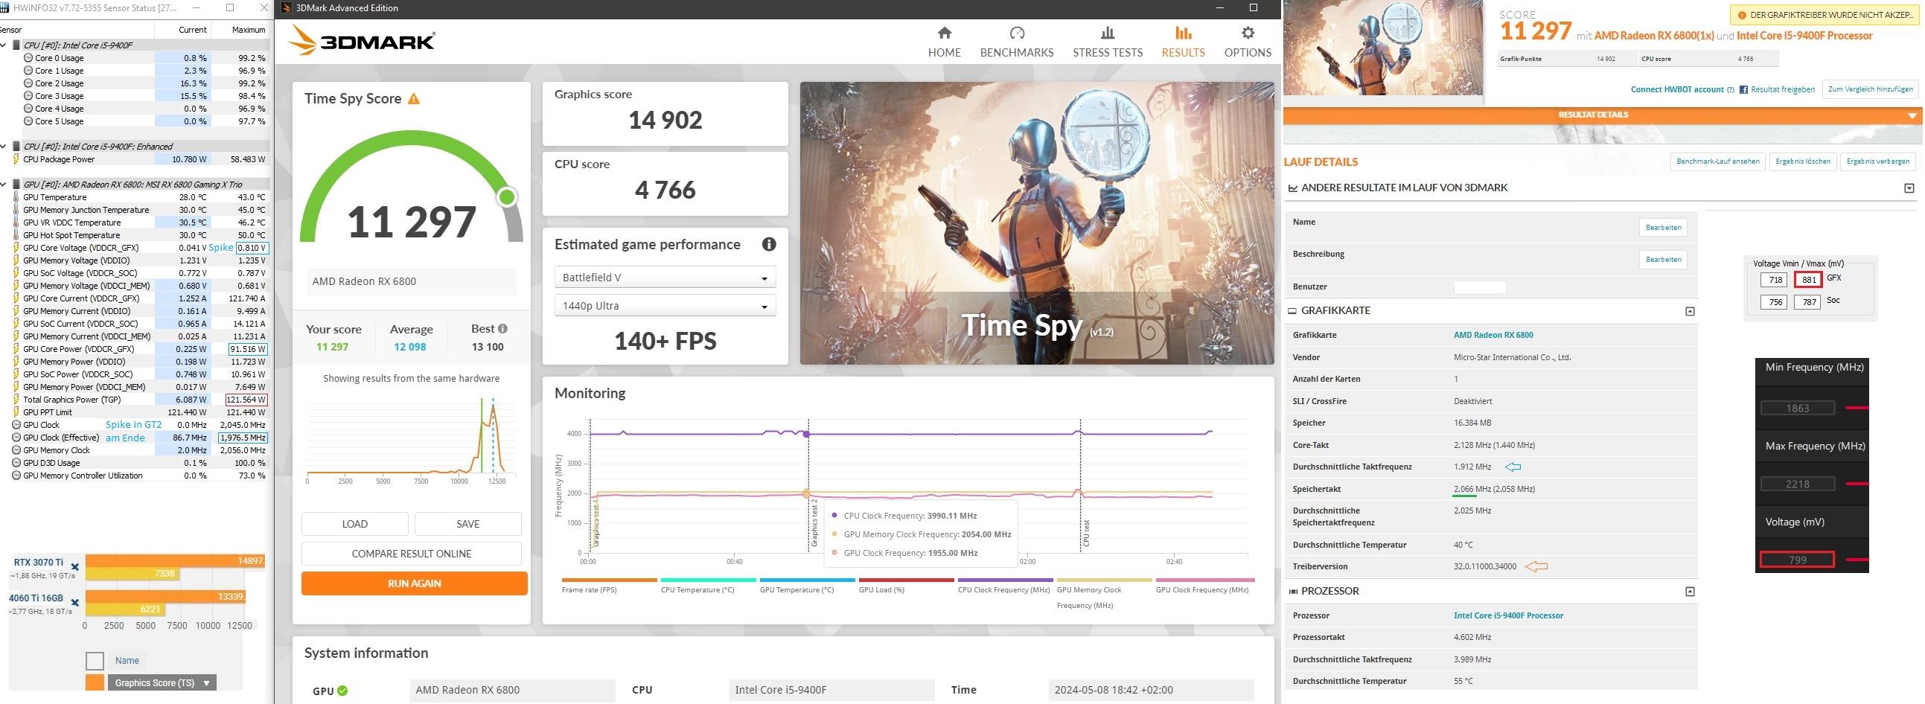Remove 4060 Ti 16GB with its X icon

tap(74, 601)
